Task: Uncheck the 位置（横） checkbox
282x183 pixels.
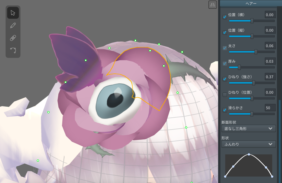Action: (225, 17)
